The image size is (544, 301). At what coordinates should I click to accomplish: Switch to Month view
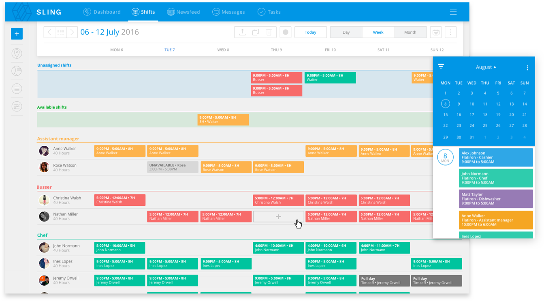[x=410, y=32]
